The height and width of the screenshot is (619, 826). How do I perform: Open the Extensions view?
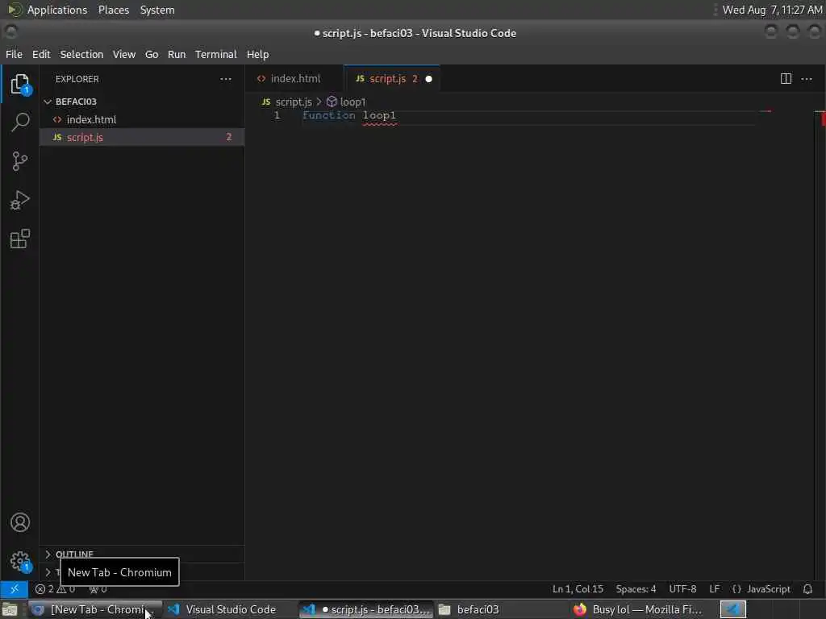19,239
